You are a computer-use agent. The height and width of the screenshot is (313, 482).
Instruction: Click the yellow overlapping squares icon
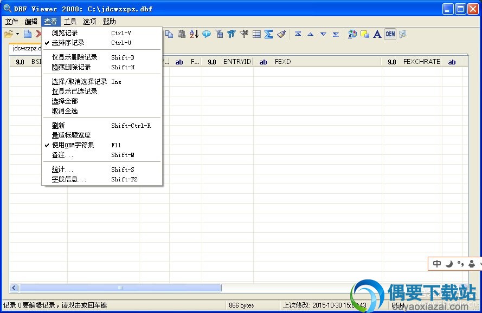click(365, 34)
